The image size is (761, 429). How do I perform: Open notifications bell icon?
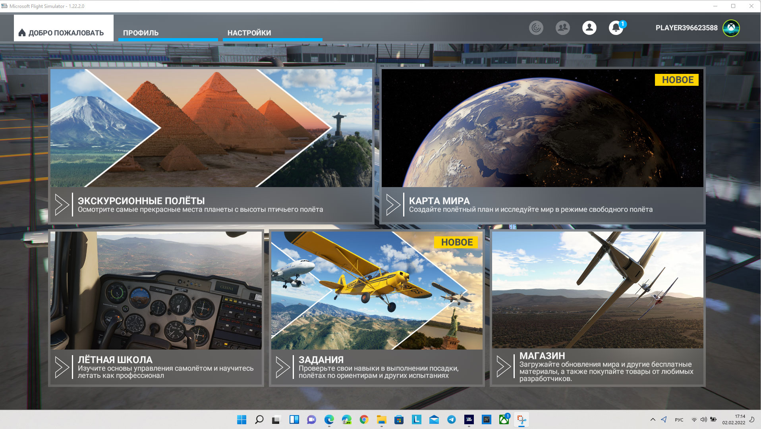point(616,28)
